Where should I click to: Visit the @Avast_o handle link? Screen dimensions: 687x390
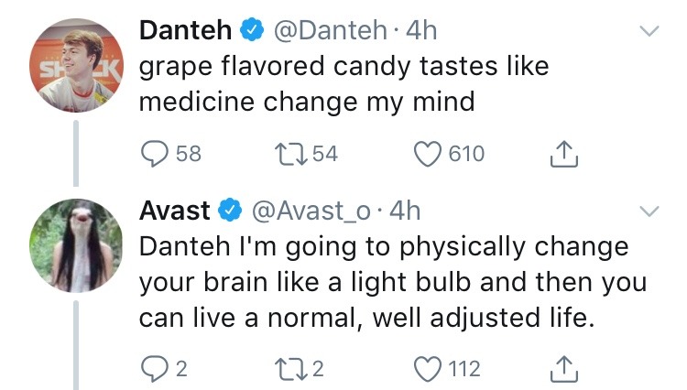coord(311,211)
